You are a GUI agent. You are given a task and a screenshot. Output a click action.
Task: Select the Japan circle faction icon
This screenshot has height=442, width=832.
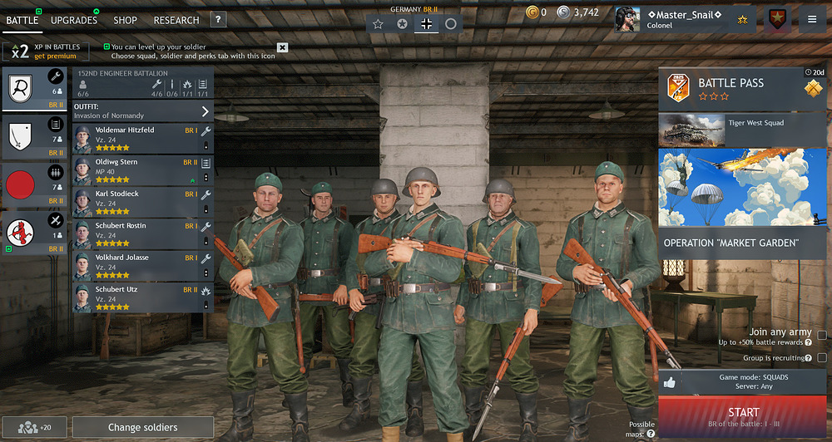click(450, 24)
